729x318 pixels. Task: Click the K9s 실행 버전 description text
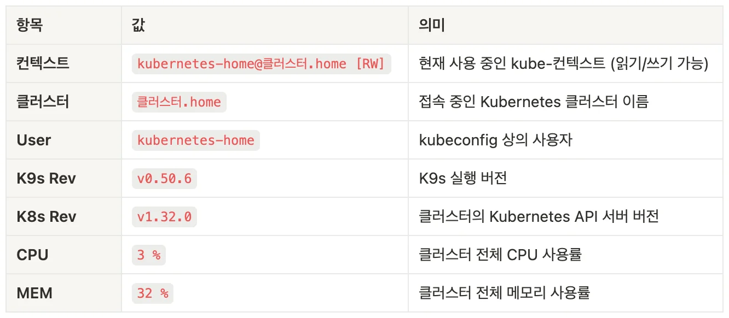pyautogui.click(x=462, y=178)
